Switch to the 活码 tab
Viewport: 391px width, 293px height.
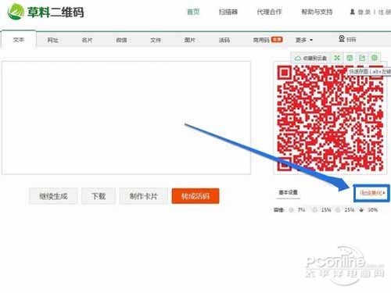point(224,40)
